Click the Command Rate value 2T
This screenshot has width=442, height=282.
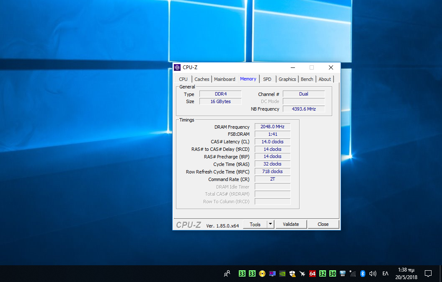[272, 179]
